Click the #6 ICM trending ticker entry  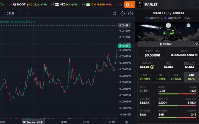coord(97,5)
